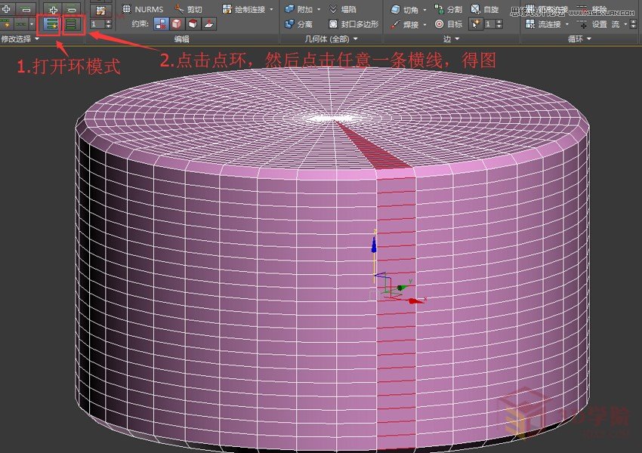Click the Grow Loop plus icon
This screenshot has height=453, width=642.
(x=53, y=9)
